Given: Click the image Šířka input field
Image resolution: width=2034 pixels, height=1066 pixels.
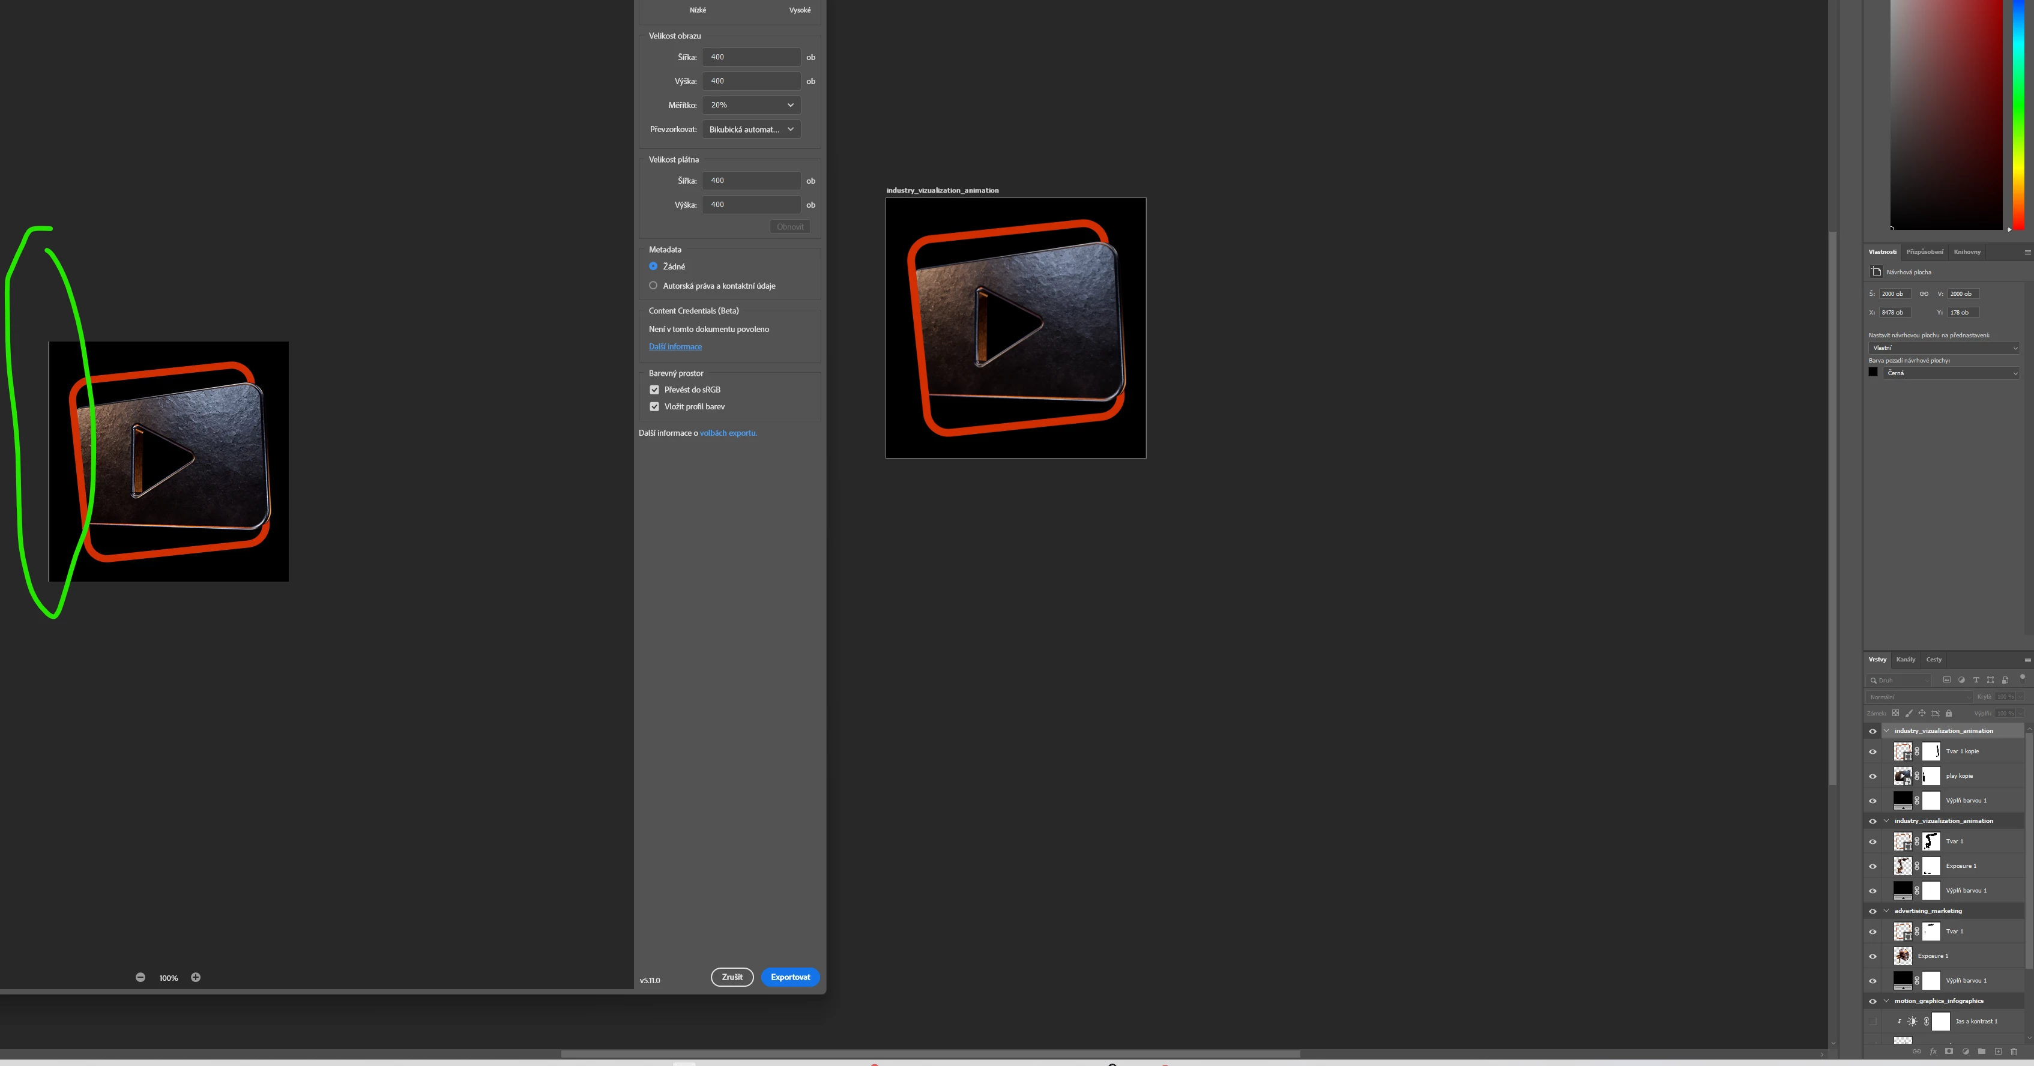Looking at the screenshot, I should point(751,57).
